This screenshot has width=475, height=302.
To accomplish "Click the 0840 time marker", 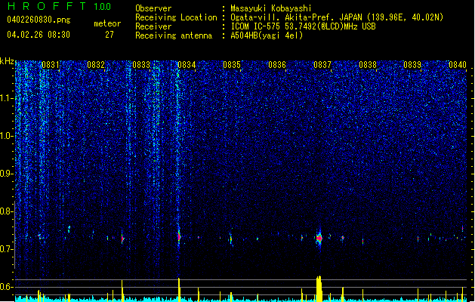I will tap(458, 65).
